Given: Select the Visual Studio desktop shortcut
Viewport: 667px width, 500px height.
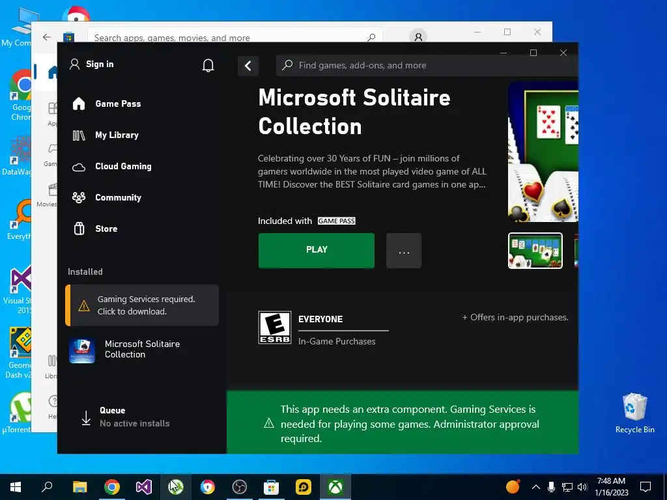Looking at the screenshot, I should [17, 290].
